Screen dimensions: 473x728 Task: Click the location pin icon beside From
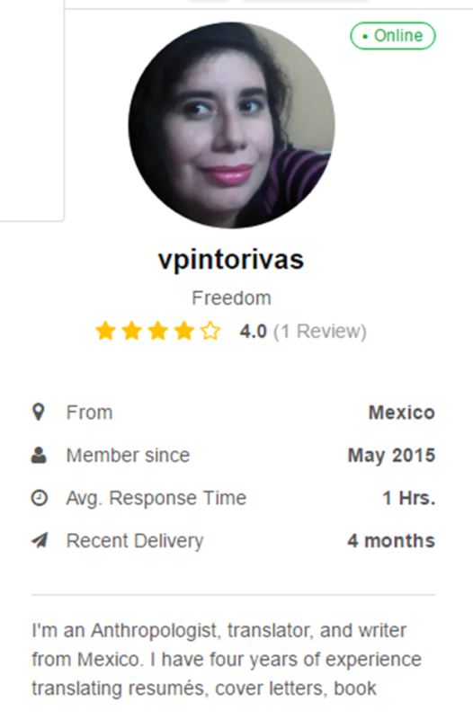point(39,413)
